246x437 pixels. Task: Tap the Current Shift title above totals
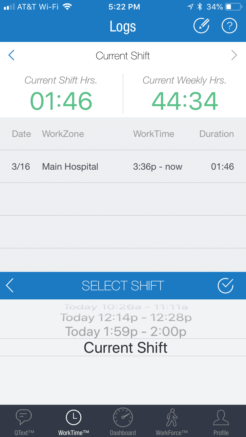click(x=123, y=56)
